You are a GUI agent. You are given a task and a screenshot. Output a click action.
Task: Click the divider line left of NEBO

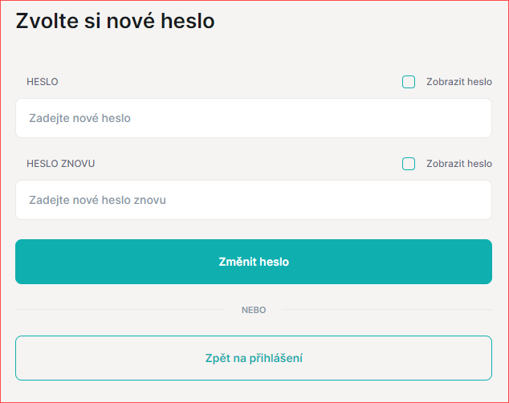point(120,310)
